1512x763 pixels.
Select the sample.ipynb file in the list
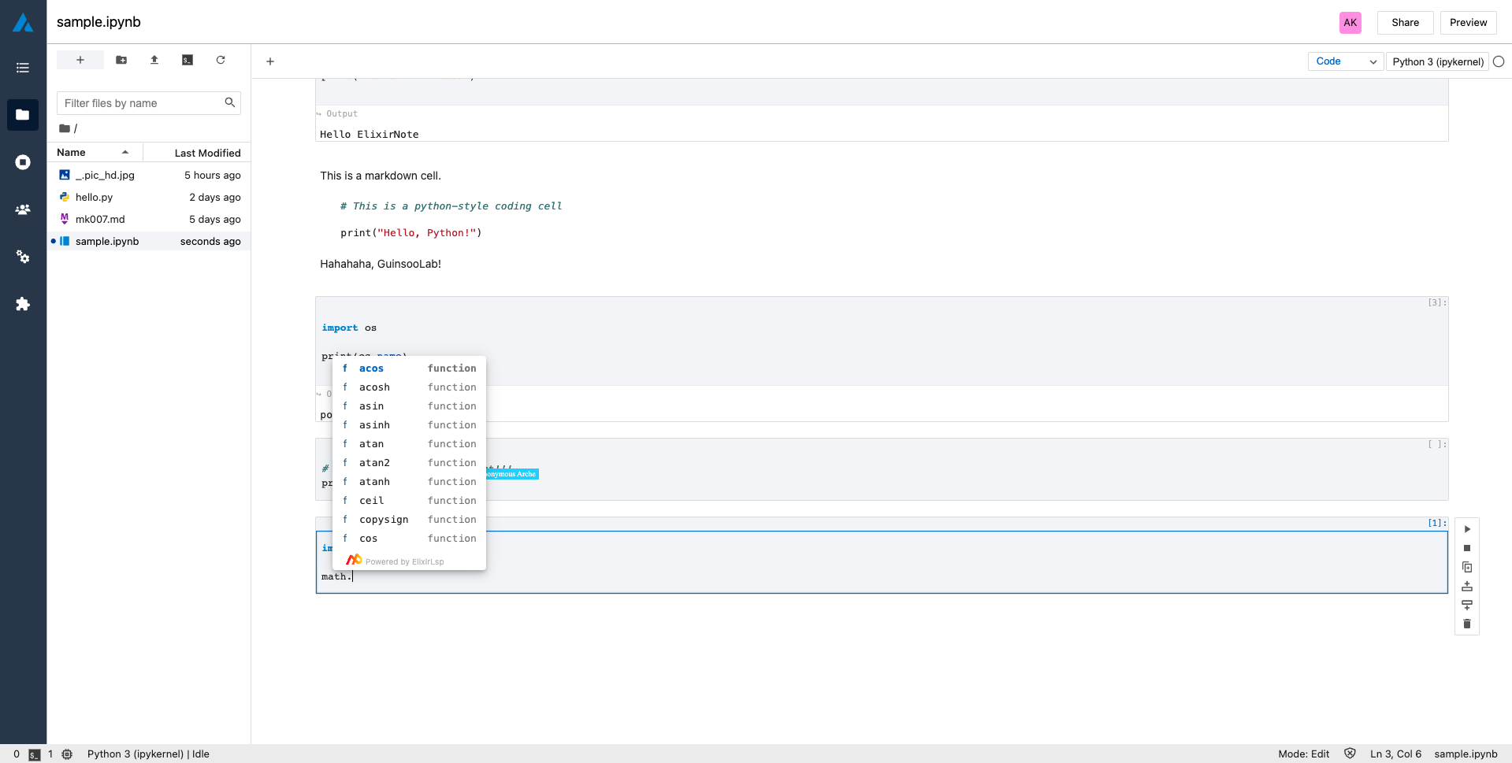click(x=149, y=242)
